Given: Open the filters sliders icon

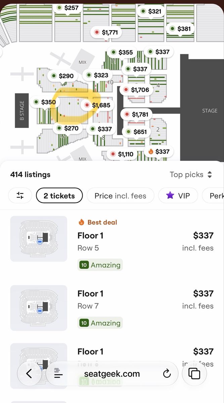Looking at the screenshot, I should [x=20, y=195].
